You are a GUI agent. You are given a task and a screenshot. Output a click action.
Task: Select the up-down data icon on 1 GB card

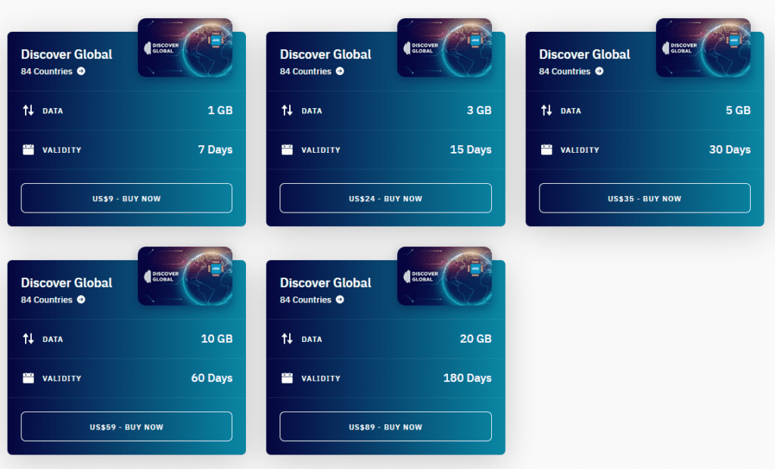(28, 110)
